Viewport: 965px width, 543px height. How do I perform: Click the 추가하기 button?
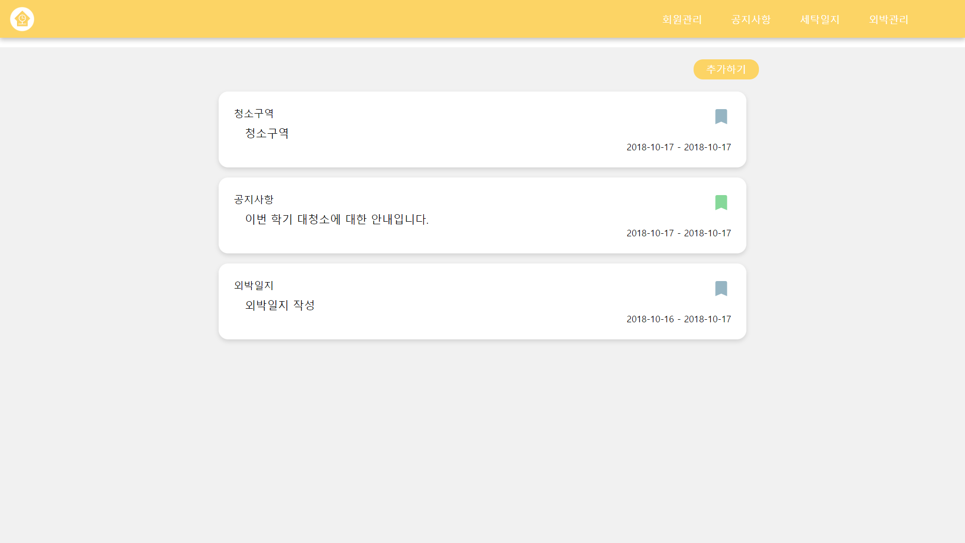coord(726,69)
